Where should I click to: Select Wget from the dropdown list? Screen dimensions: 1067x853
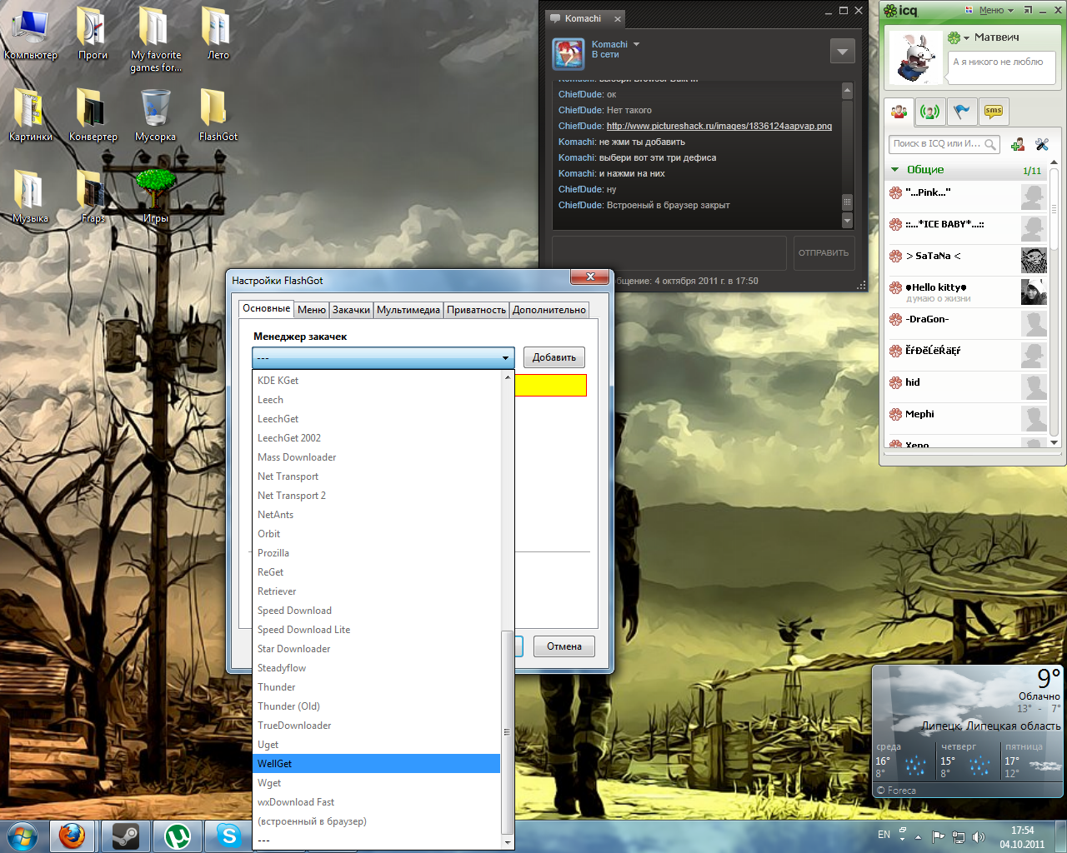pos(377,783)
